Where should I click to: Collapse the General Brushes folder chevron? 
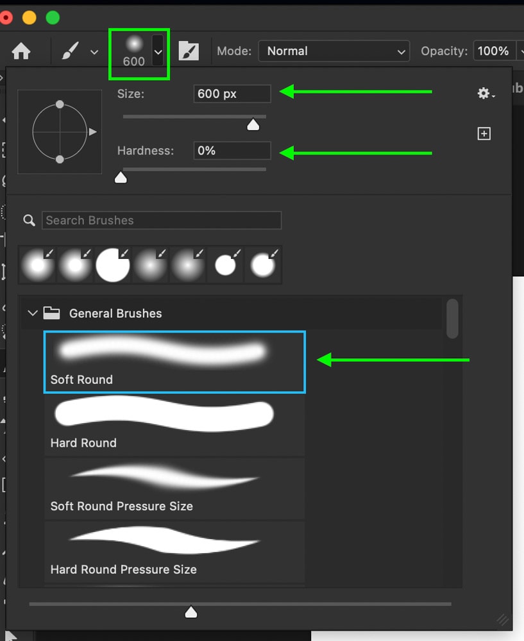(x=32, y=313)
